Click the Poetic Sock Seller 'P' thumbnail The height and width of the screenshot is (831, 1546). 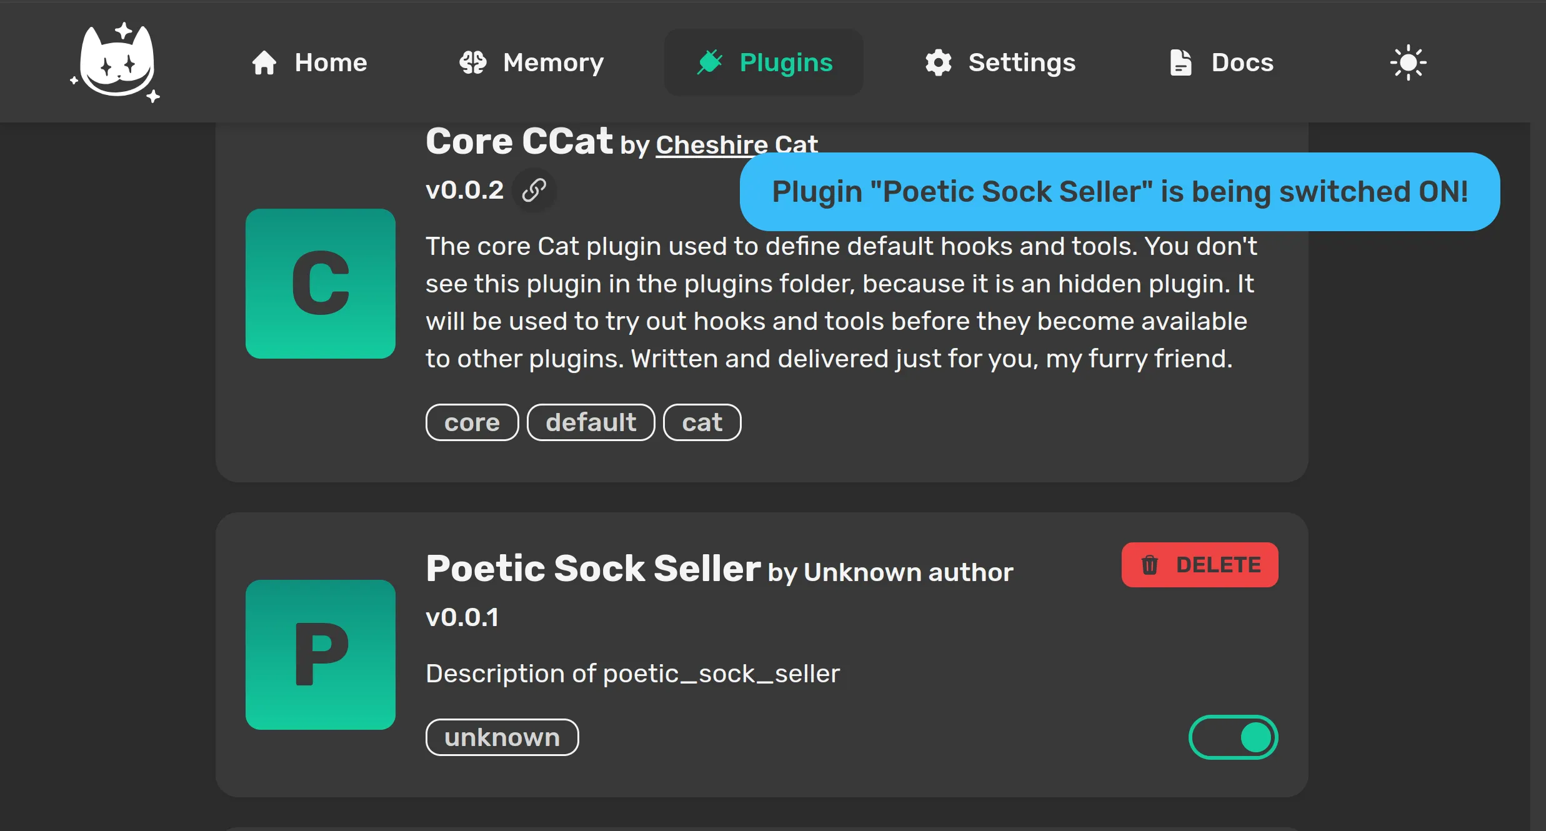click(321, 655)
